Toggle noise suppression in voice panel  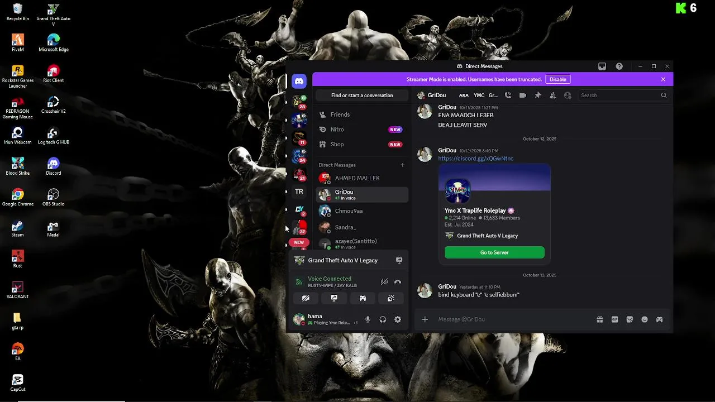(384, 282)
